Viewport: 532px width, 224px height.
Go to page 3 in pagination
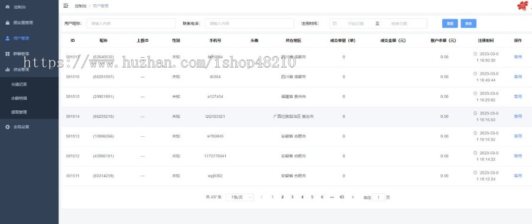click(292, 197)
